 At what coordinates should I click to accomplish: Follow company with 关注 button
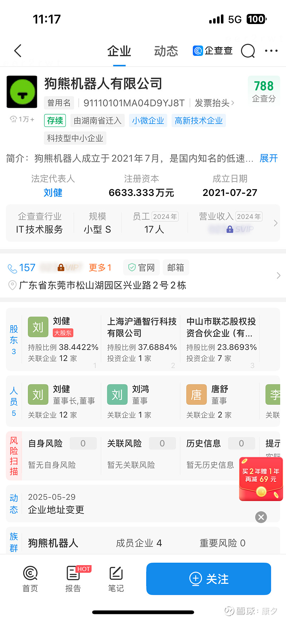click(x=208, y=579)
